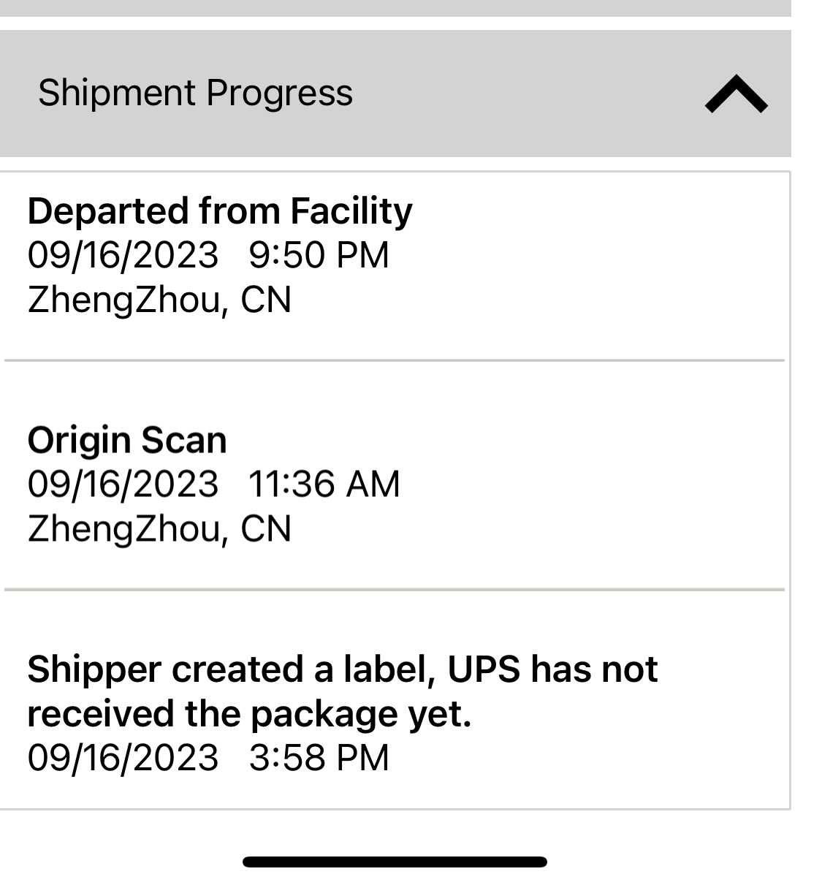Tap date beside 11:36 AM
822x885 pixels.
(x=123, y=484)
